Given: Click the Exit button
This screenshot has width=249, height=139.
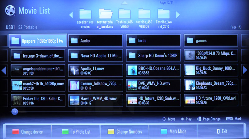Looking at the screenshot, I should (x=222, y=132).
